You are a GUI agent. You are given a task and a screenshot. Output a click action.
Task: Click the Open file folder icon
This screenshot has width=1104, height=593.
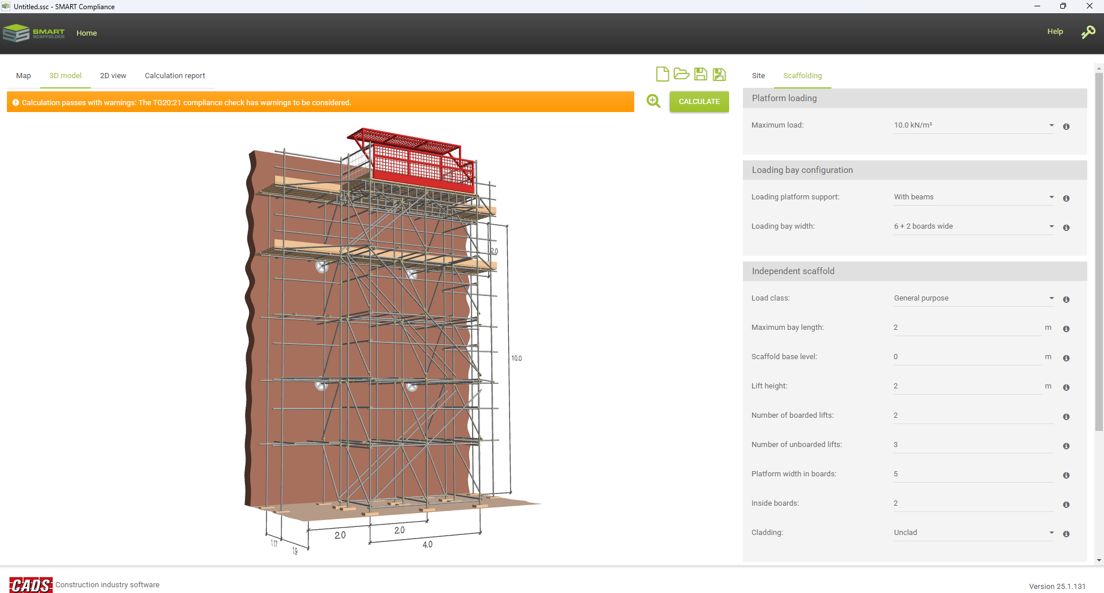click(x=681, y=74)
